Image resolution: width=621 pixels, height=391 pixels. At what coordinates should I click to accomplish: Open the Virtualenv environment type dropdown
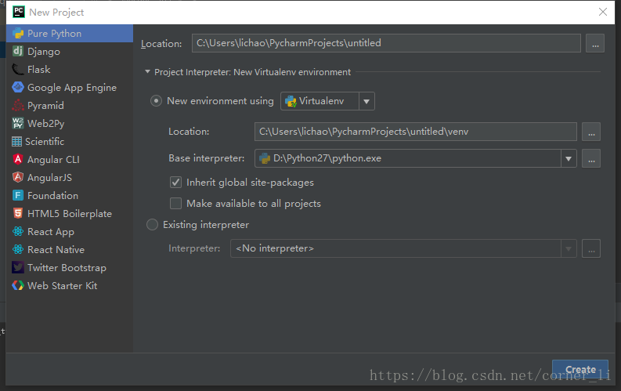coord(366,101)
